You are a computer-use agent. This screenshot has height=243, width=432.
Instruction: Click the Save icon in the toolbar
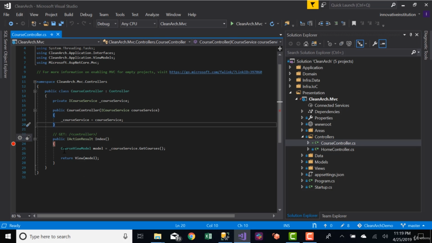pyautogui.click(x=54, y=24)
